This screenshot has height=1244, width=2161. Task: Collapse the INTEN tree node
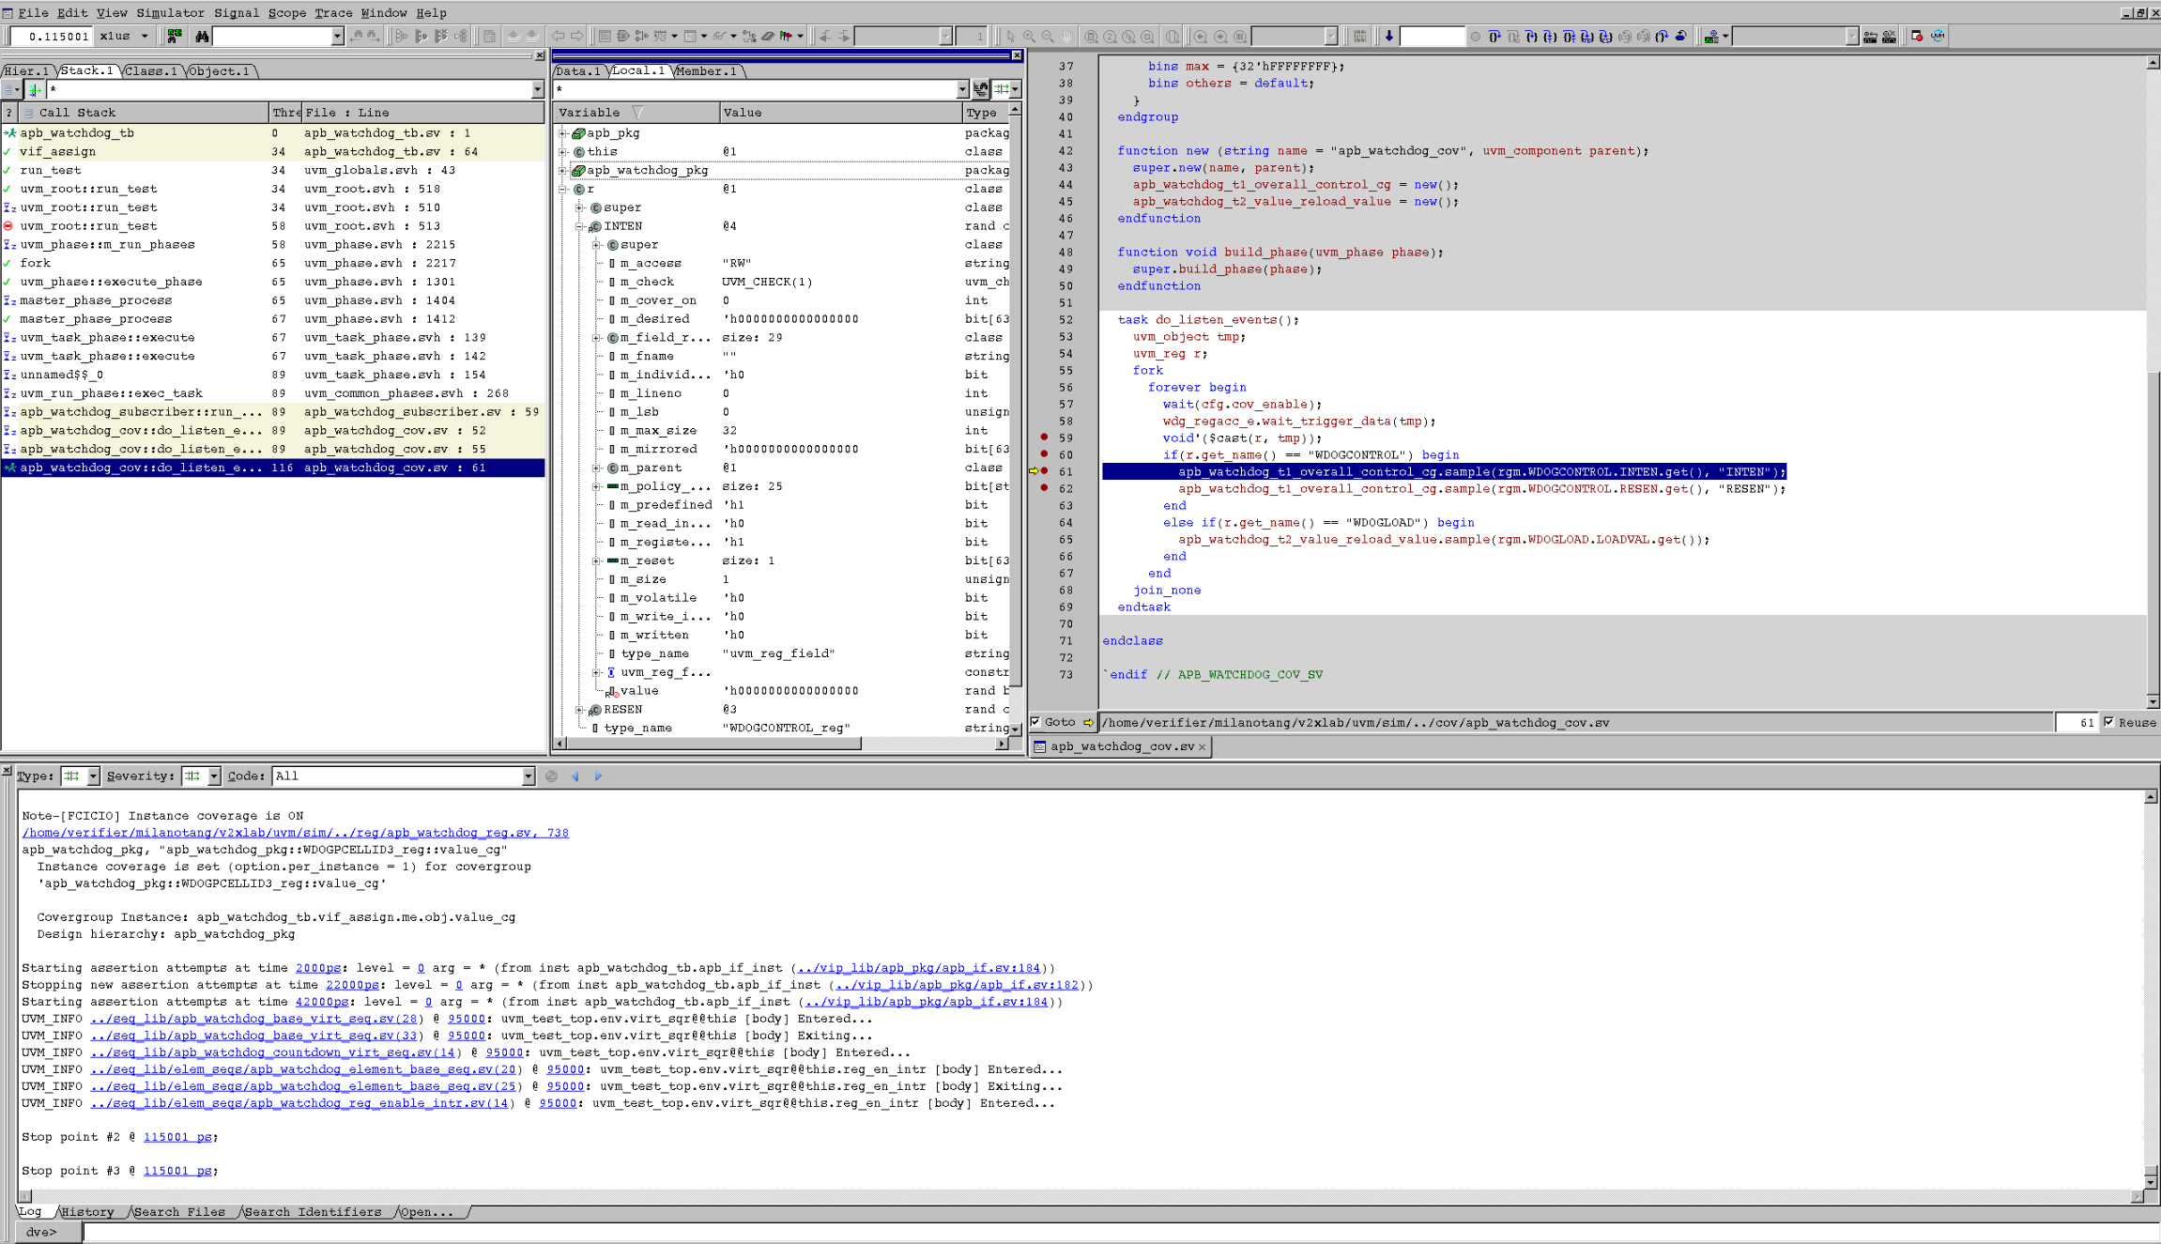click(580, 226)
